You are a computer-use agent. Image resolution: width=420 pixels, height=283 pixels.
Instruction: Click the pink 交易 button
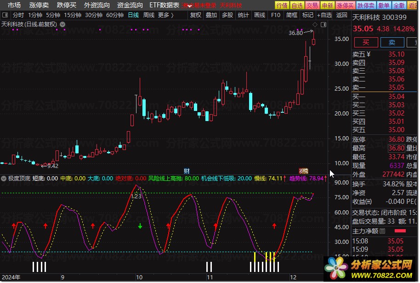(312, 6)
